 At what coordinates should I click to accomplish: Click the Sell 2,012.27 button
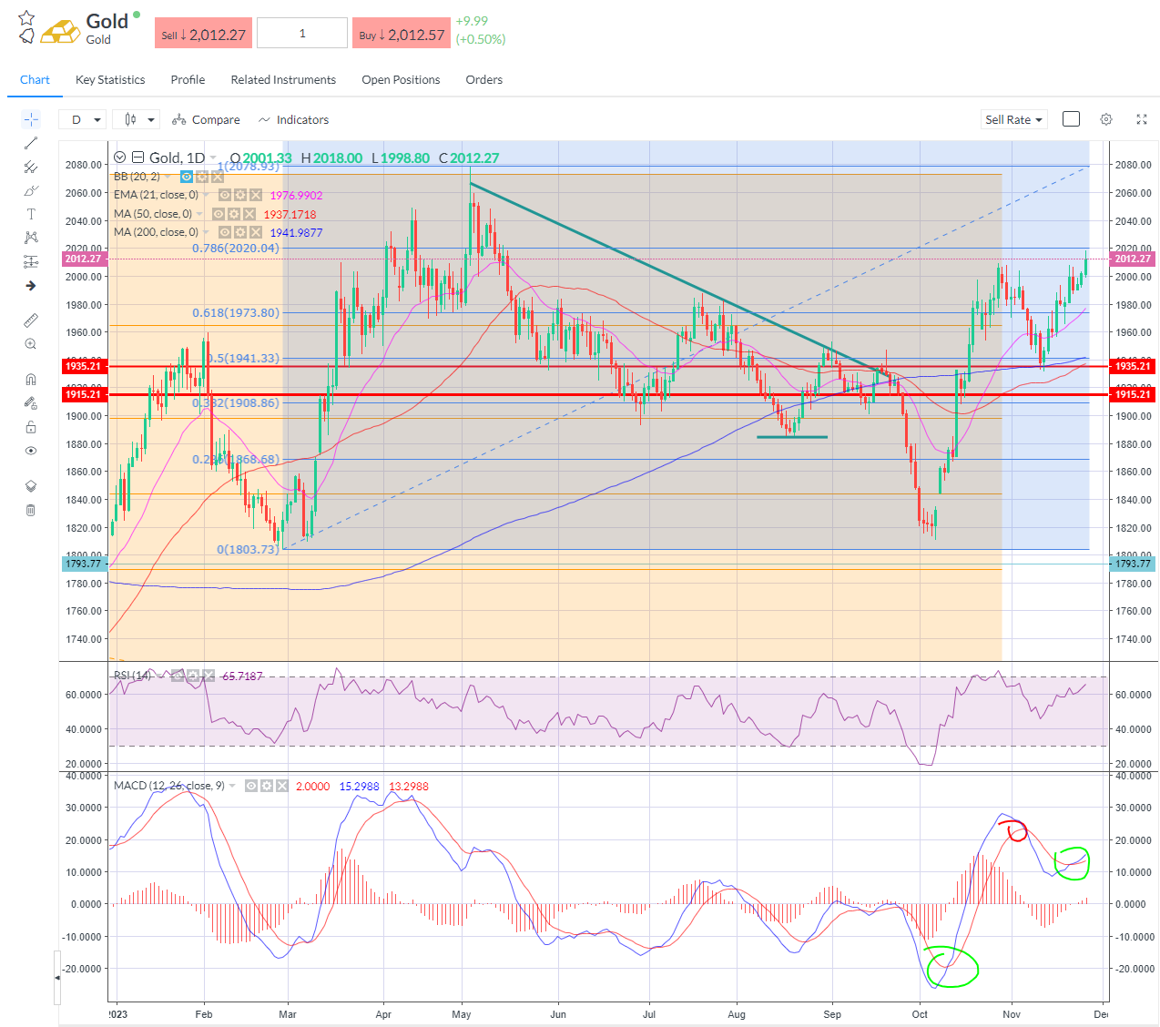pyautogui.click(x=203, y=34)
